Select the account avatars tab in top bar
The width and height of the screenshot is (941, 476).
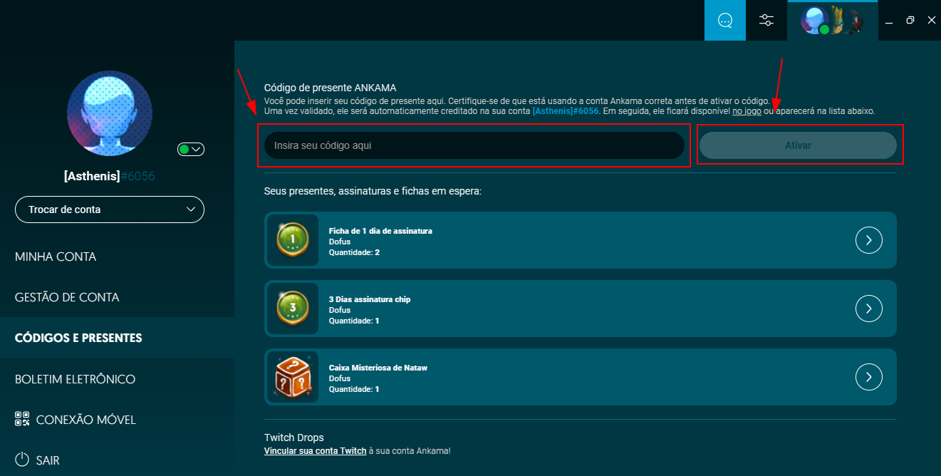pyautogui.click(x=832, y=20)
